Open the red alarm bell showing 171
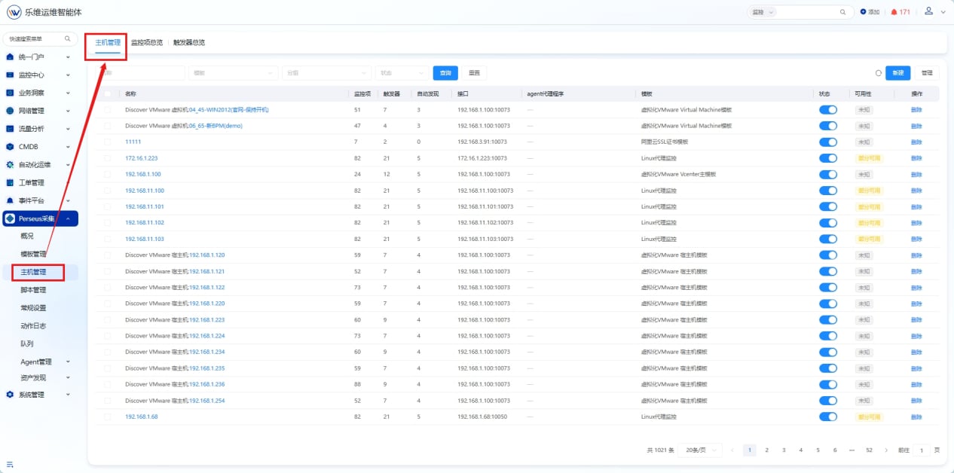Screen dimensions: 954x473 click(900, 12)
